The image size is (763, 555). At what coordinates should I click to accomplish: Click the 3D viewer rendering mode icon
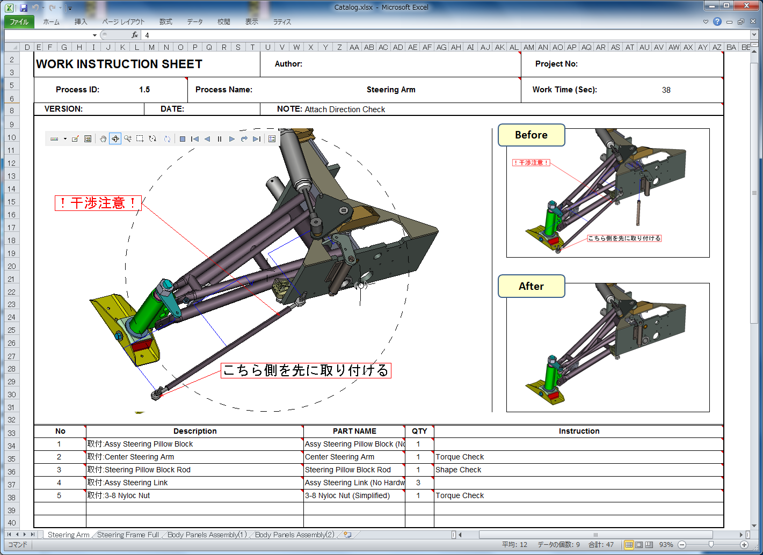(54, 139)
